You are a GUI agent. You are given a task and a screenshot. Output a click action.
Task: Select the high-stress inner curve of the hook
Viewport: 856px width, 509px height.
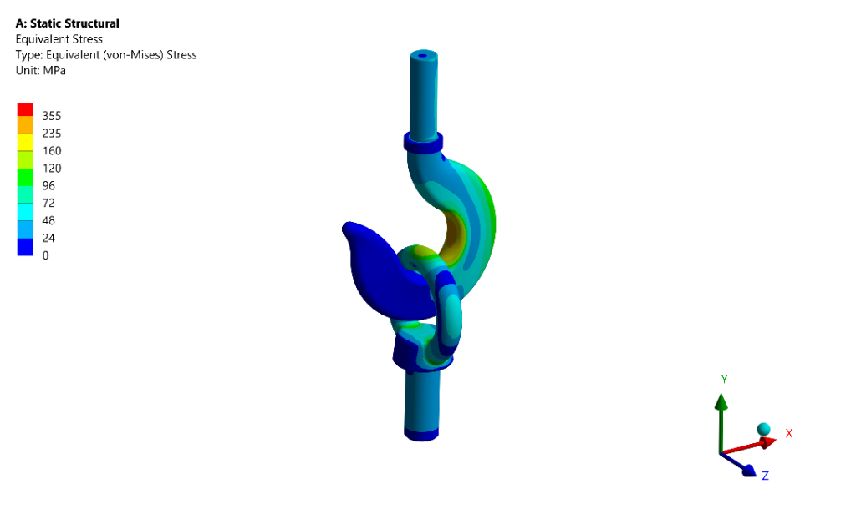click(x=454, y=234)
